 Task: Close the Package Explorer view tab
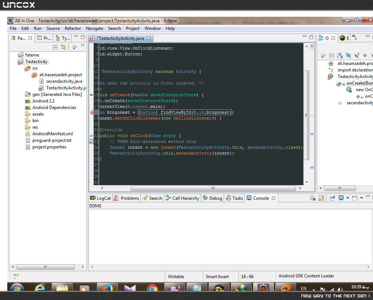point(30,38)
